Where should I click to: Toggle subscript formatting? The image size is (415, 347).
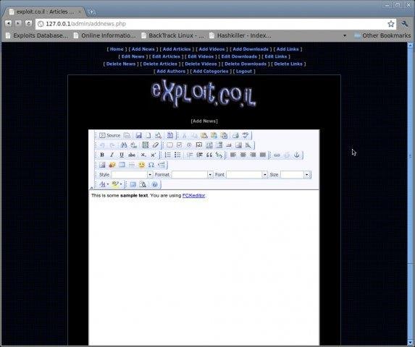(x=143, y=155)
